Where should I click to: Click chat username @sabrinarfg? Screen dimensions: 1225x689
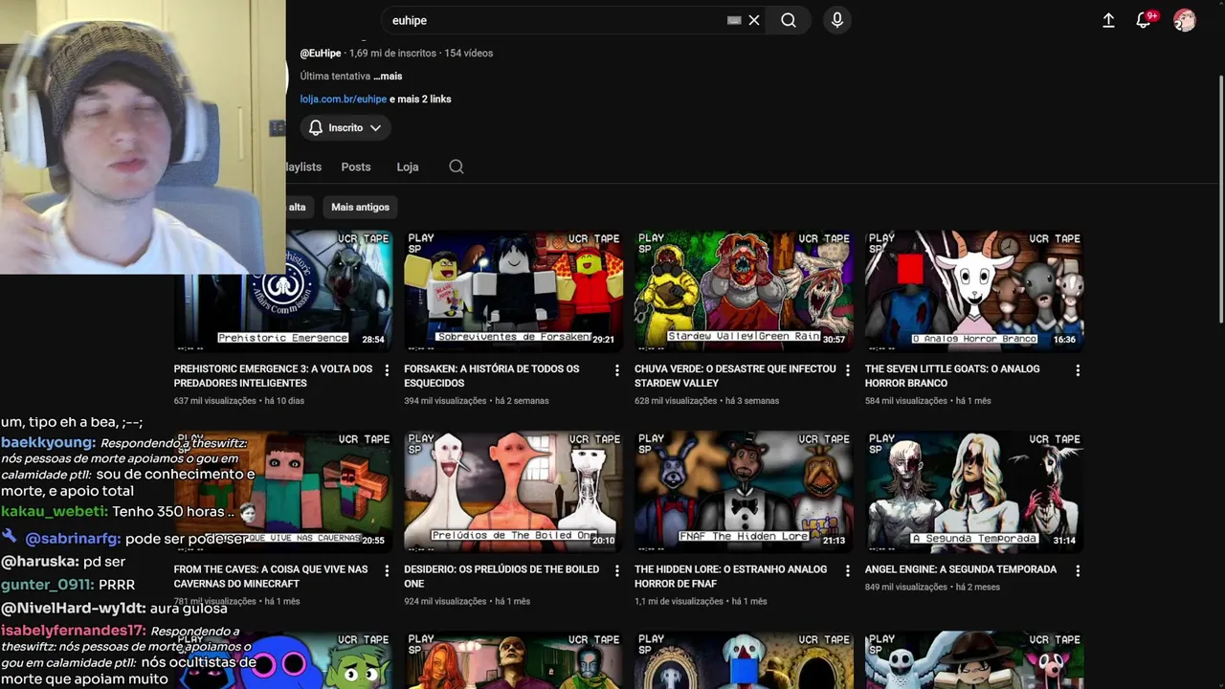click(x=73, y=539)
